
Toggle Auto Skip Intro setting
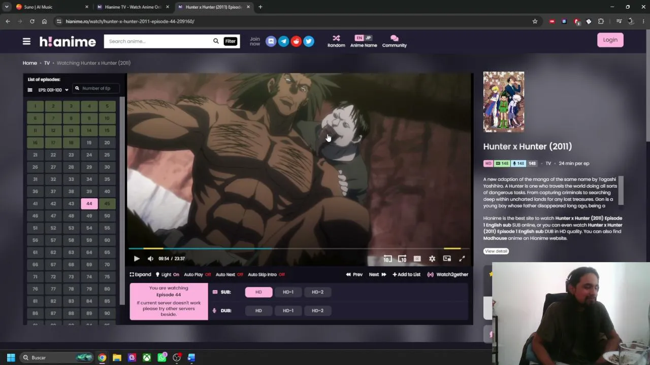click(266, 275)
